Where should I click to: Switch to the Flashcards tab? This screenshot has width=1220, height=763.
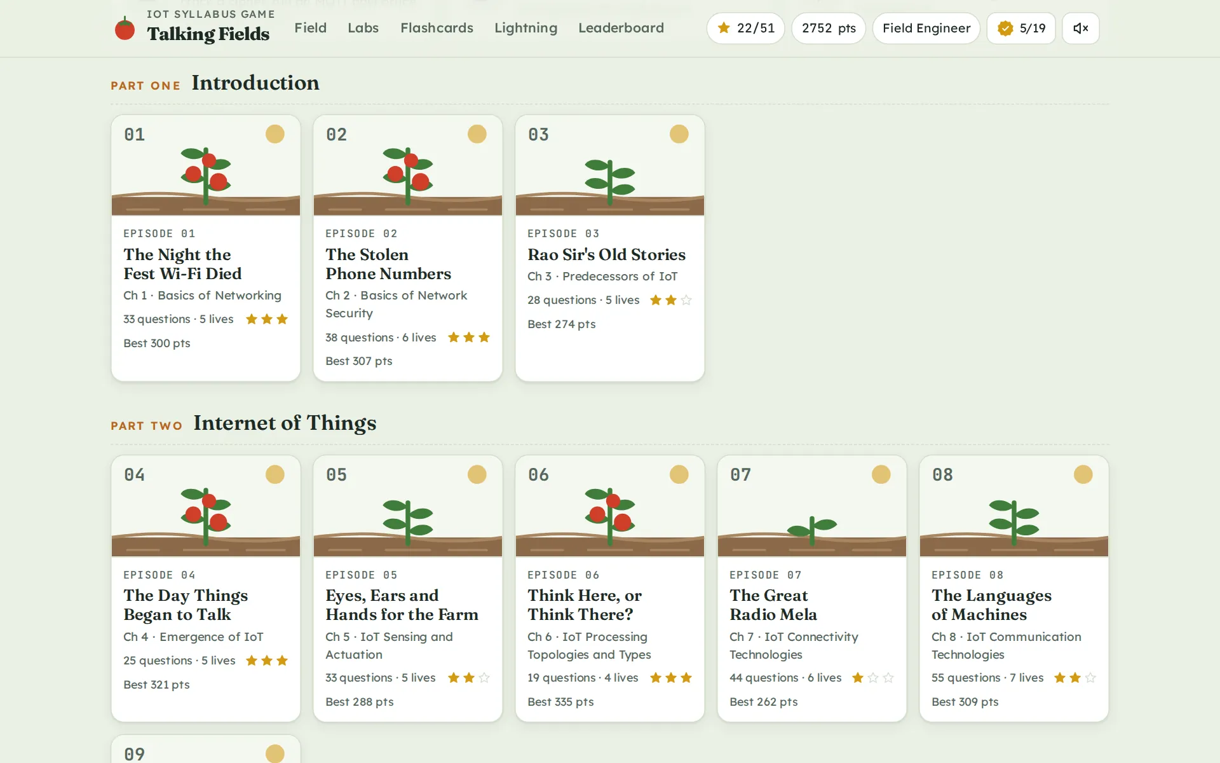click(x=437, y=28)
